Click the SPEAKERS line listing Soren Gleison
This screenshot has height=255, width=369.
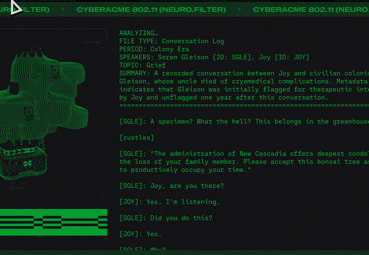pos(214,57)
